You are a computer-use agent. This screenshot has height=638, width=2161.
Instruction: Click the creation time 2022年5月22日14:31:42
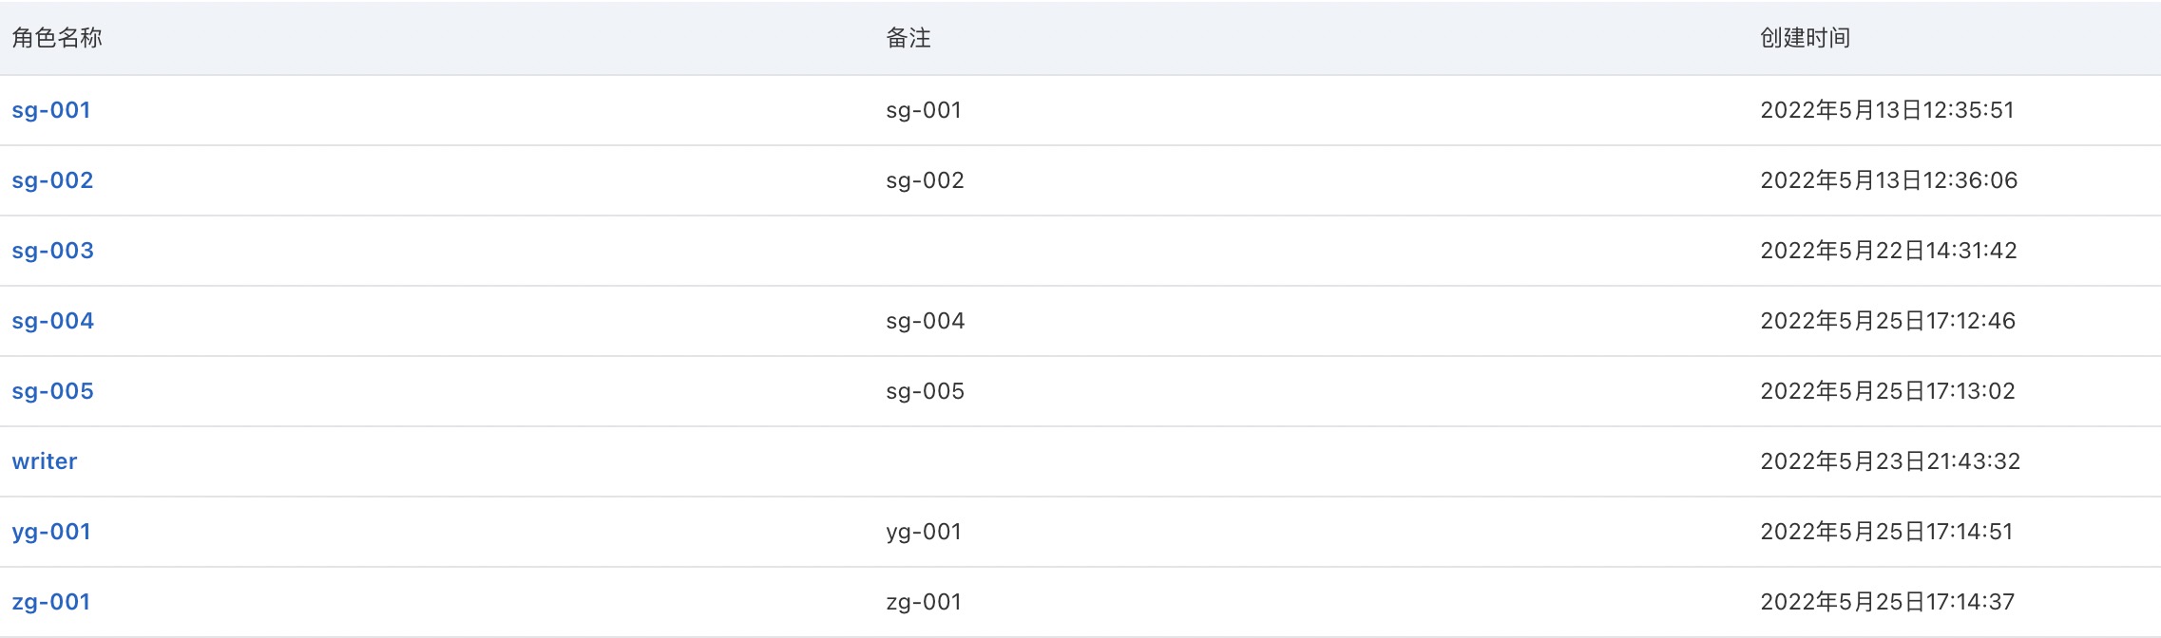pos(1888,251)
